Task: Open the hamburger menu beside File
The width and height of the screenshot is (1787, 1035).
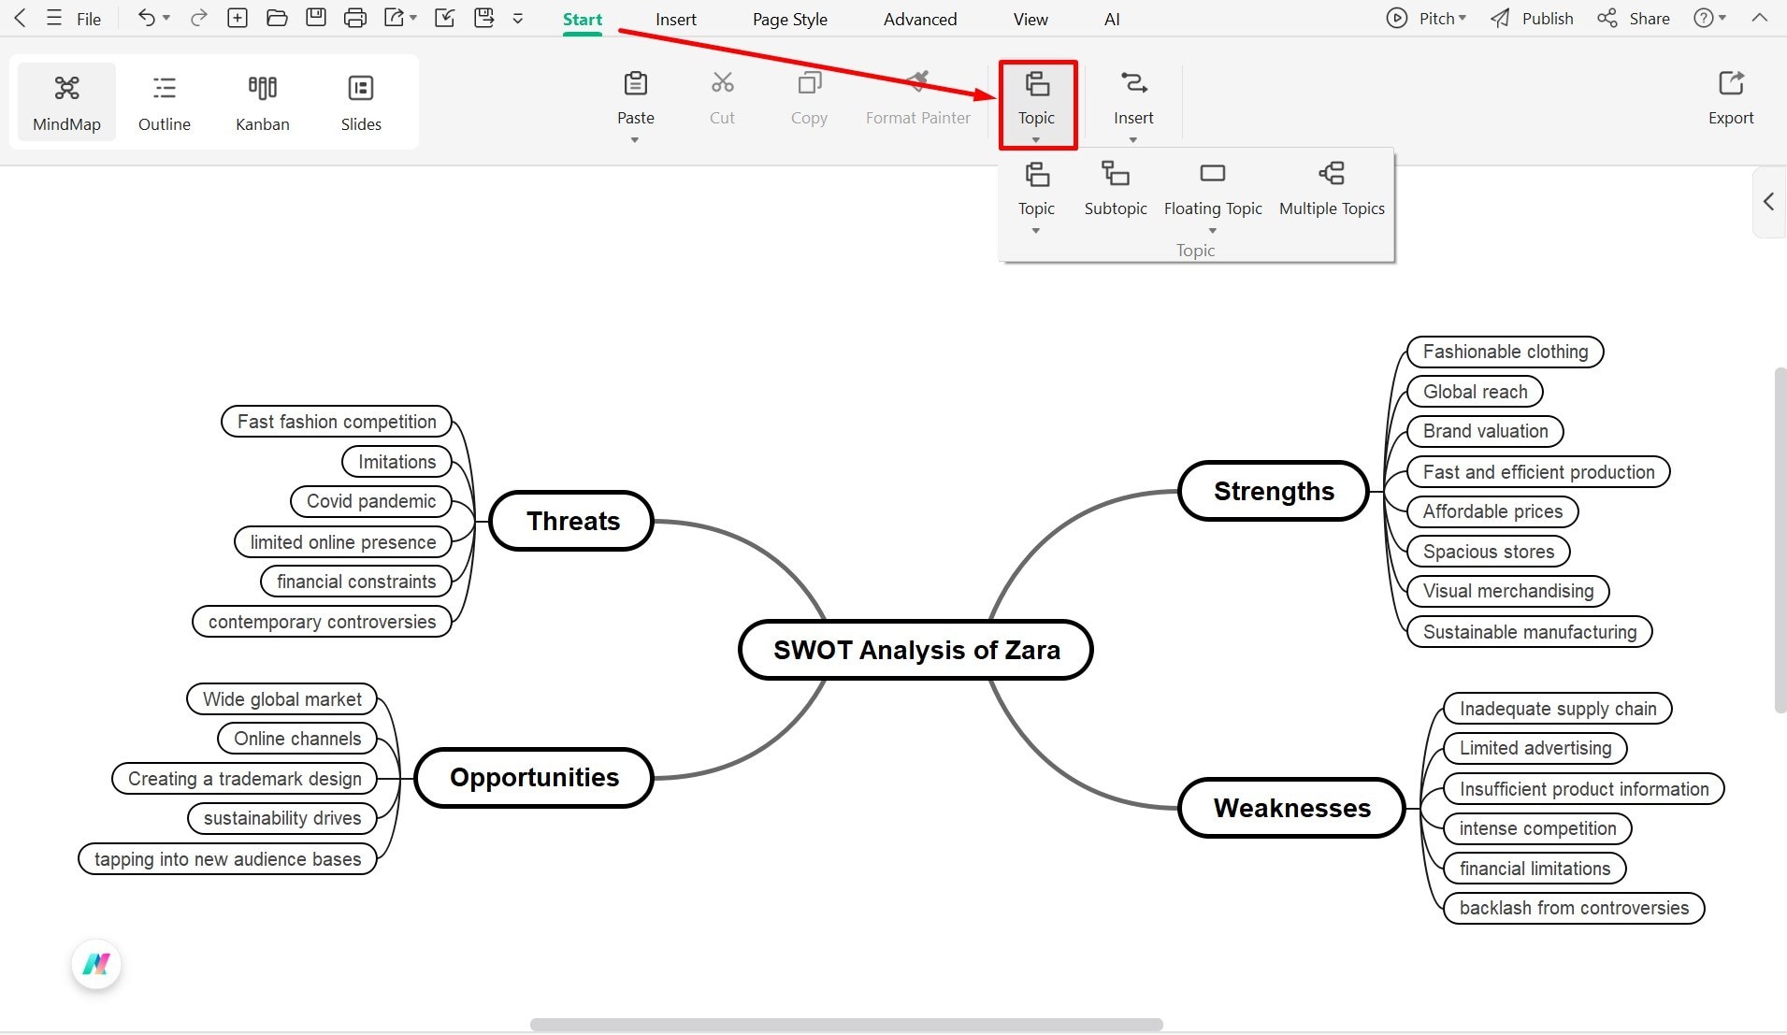Action: (x=54, y=19)
